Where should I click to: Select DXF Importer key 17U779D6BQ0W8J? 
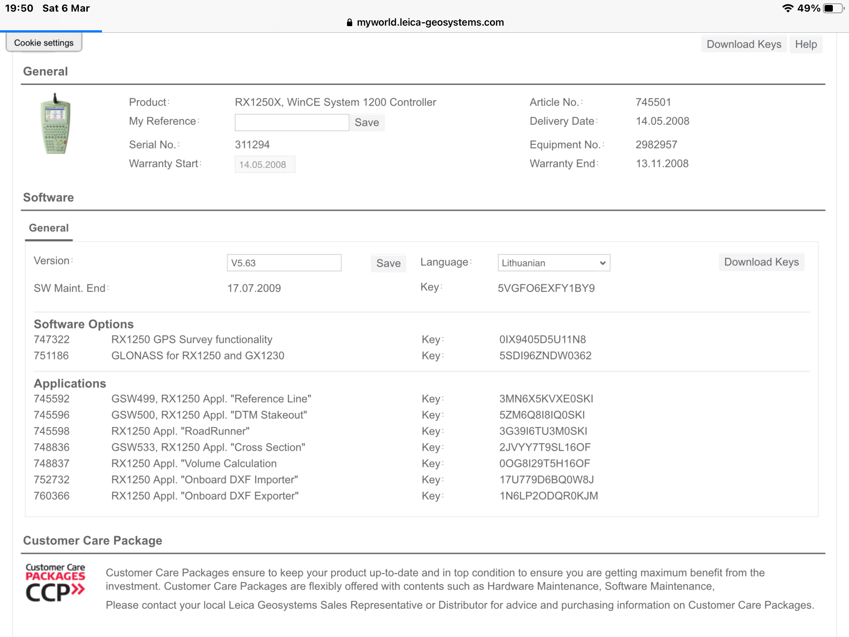pyautogui.click(x=546, y=480)
